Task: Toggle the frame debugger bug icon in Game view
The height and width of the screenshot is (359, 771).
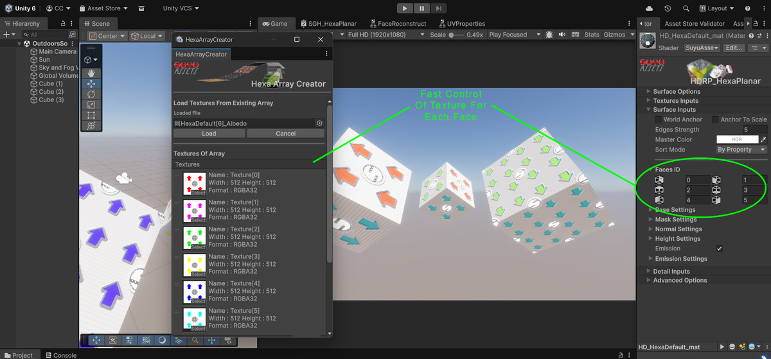Action: coord(550,35)
